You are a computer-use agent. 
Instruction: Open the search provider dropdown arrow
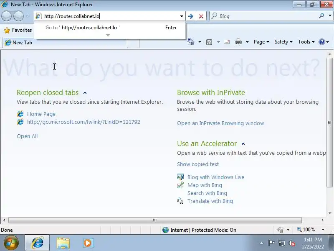(x=330, y=16)
